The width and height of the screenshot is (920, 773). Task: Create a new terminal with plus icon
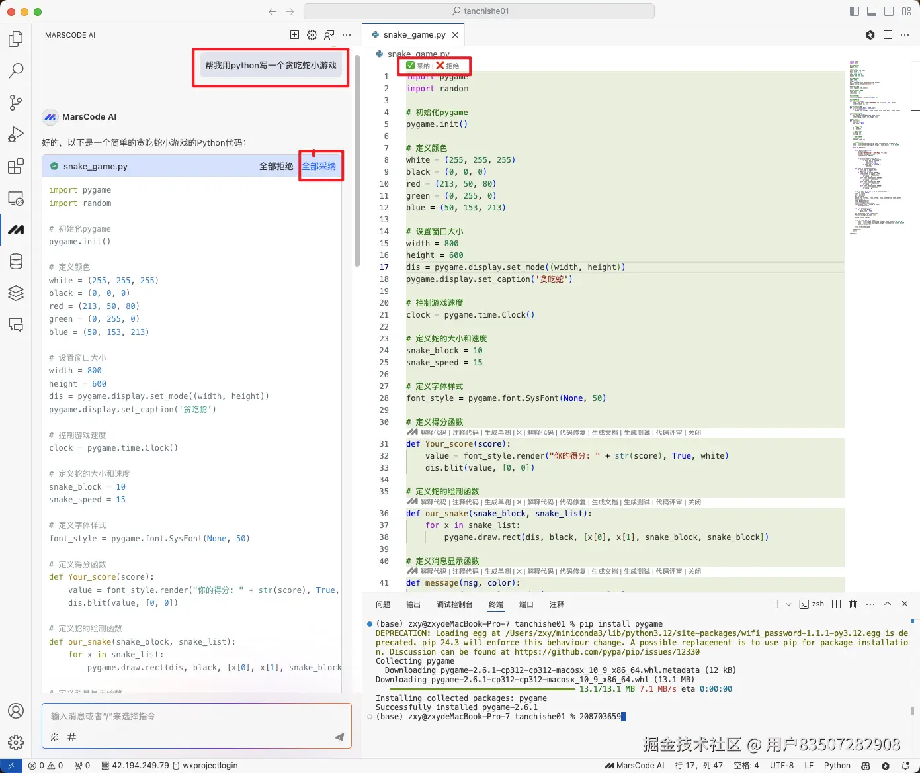pos(778,604)
